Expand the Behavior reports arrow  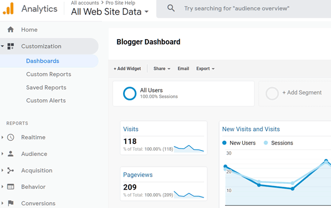point(2,186)
